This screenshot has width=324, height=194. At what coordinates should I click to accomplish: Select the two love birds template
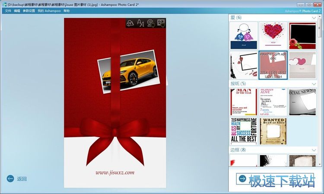(x=244, y=36)
